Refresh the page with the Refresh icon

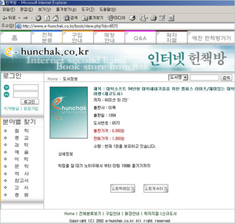[47, 18]
